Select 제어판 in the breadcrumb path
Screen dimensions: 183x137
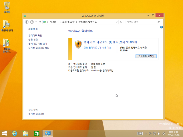coord(53,22)
